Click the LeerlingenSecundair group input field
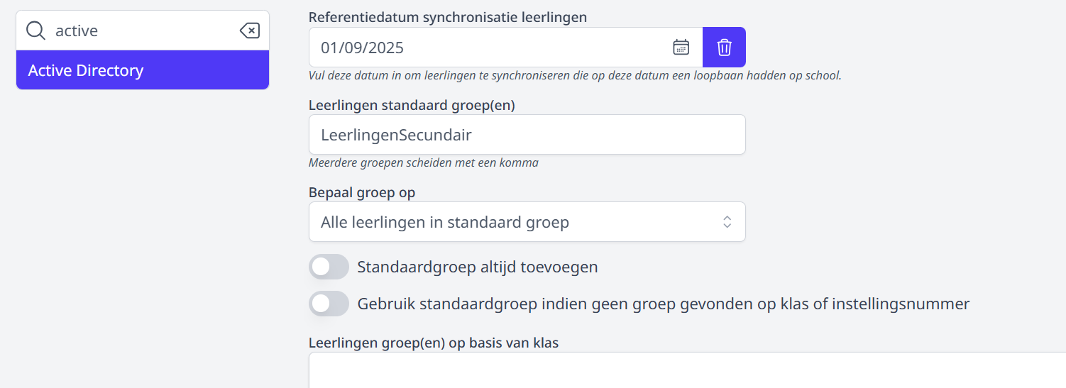Image resolution: width=1066 pixels, height=388 pixels. 527,135
